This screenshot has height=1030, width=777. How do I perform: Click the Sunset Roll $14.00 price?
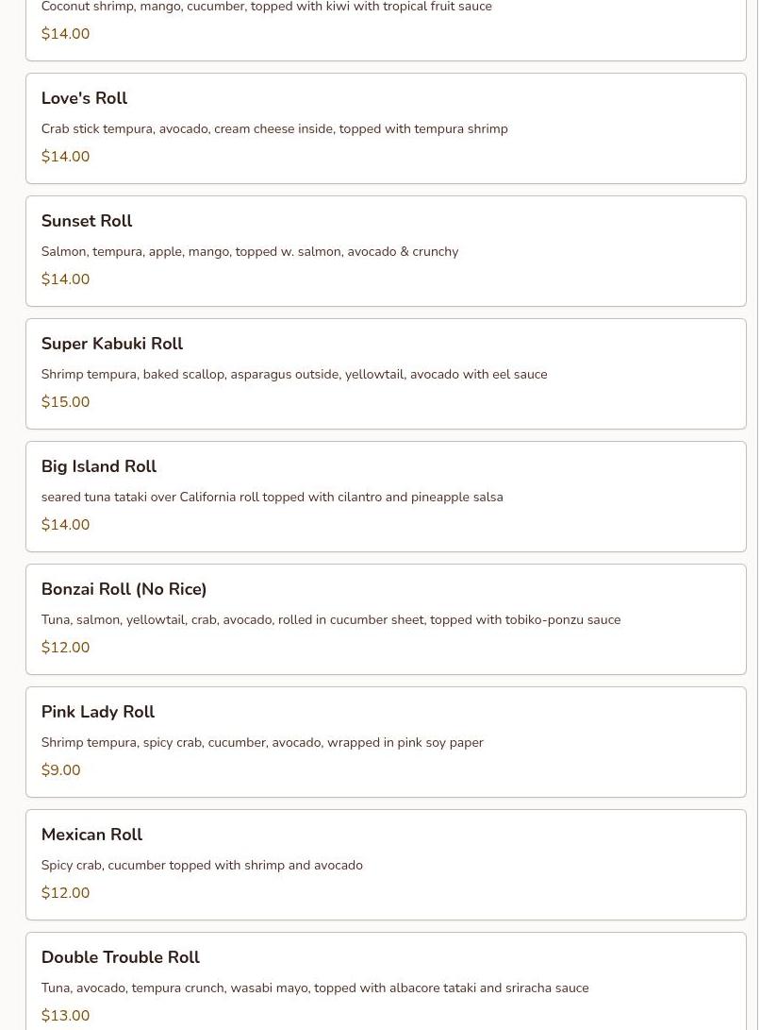(65, 279)
